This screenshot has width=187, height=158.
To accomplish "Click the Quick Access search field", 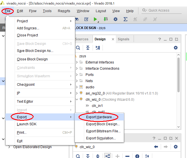I will pos(164,10).
